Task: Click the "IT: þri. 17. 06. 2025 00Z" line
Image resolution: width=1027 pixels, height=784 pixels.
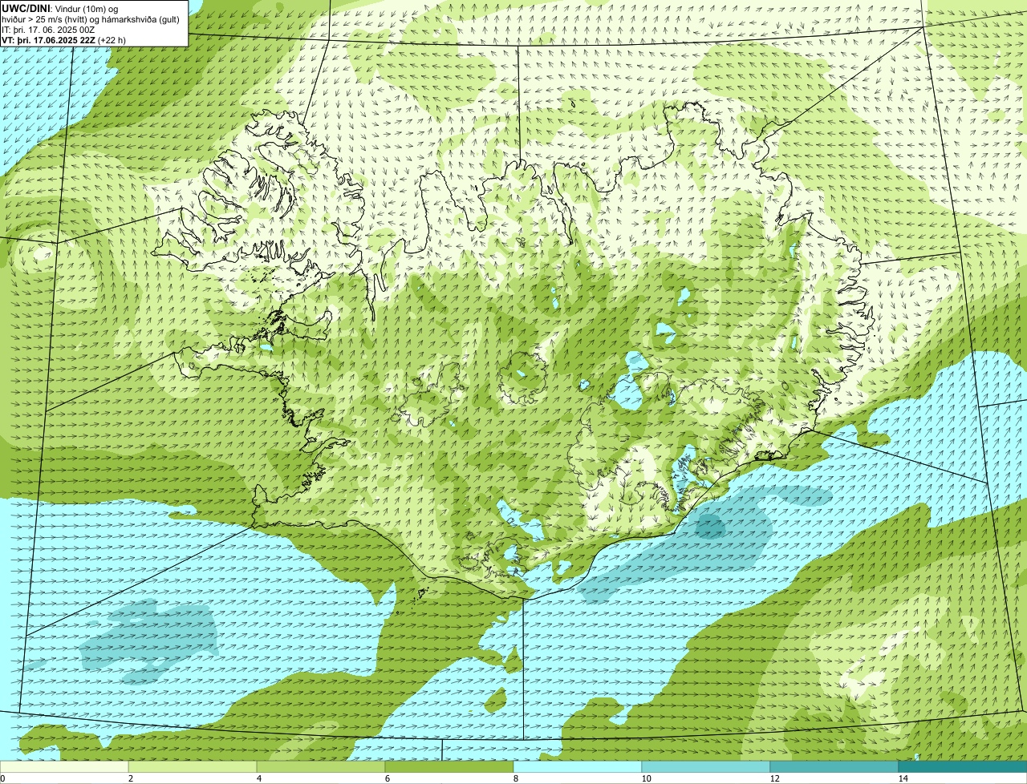Action: point(49,30)
